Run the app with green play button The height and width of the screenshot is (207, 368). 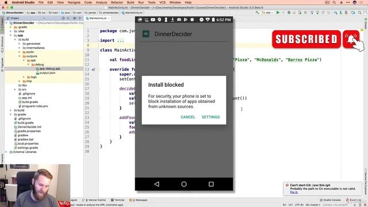click(x=278, y=13)
